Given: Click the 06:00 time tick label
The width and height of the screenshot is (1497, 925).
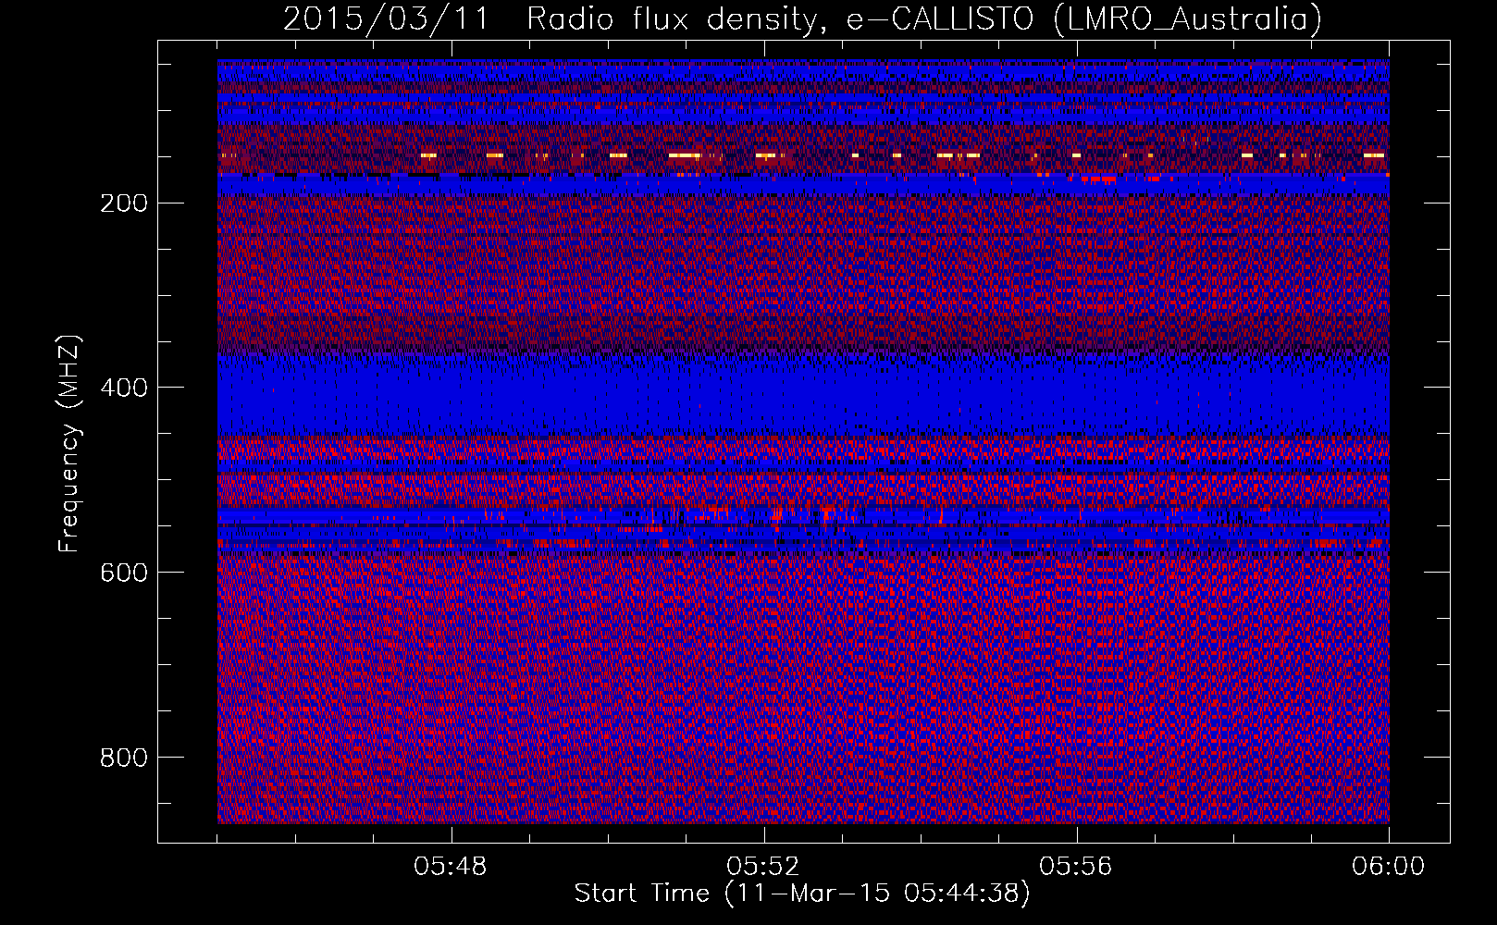Looking at the screenshot, I should pyautogui.click(x=1389, y=867).
